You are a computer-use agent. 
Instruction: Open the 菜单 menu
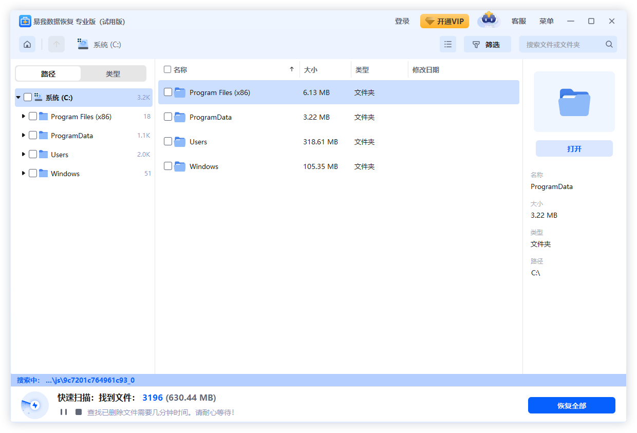pos(546,21)
